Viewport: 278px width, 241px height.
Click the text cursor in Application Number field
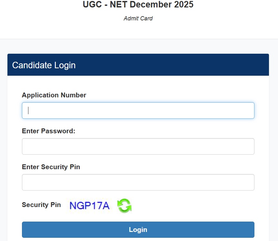[28, 110]
